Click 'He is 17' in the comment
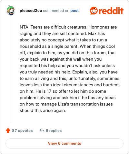 [x=43, y=91]
